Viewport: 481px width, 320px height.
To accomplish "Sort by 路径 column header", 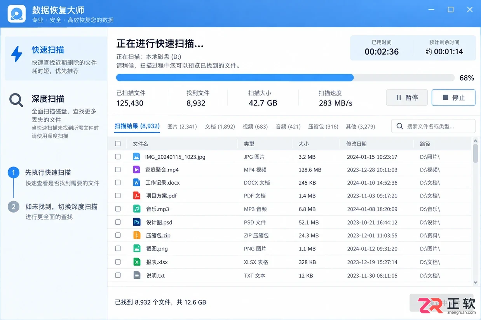I will tap(425, 144).
